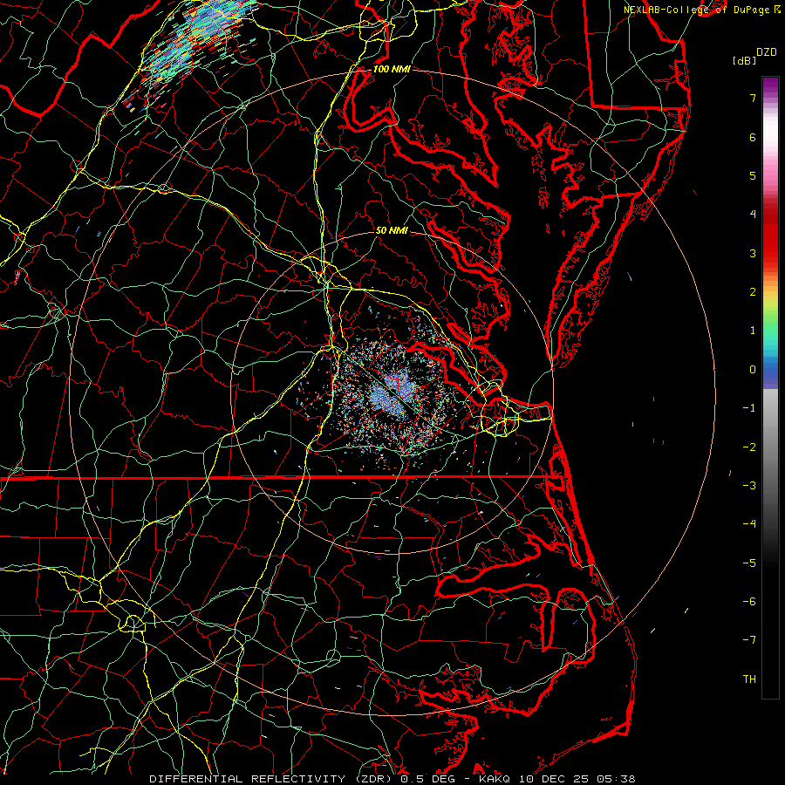This screenshot has width=785, height=785.
Task: Click the radar echo cluster at ring center
Action: [x=392, y=393]
